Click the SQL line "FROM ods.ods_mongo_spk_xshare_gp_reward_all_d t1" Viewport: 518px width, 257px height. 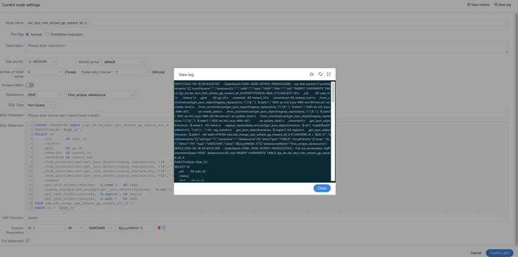[x=84, y=203]
